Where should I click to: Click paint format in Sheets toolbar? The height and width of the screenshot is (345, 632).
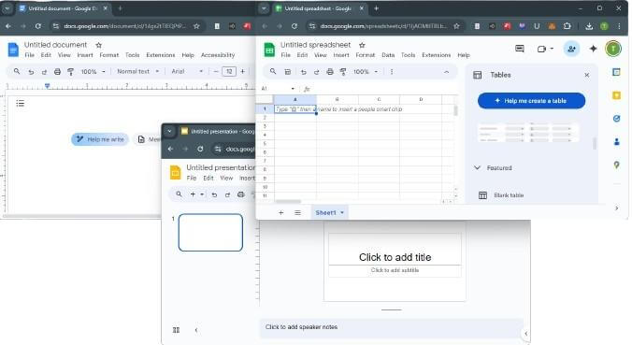[343, 72]
